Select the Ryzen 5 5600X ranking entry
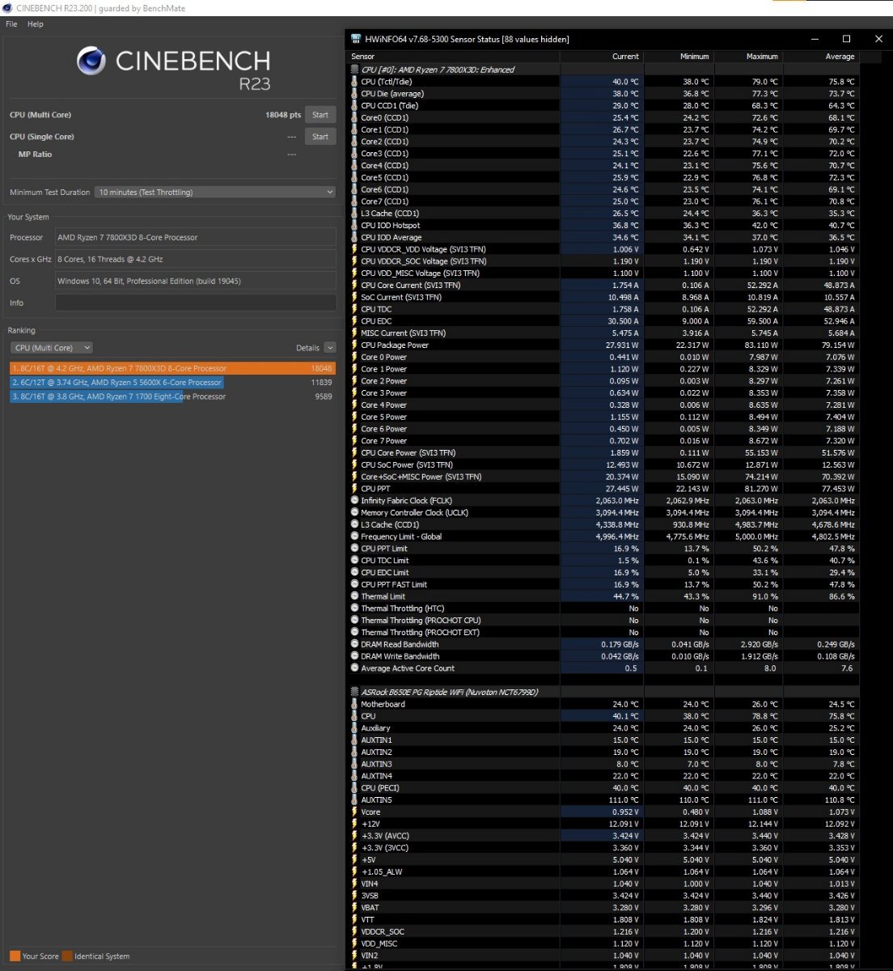The image size is (893, 971). [x=172, y=383]
